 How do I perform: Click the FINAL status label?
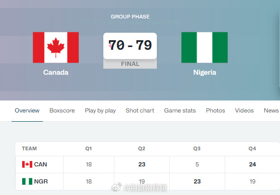point(130,64)
